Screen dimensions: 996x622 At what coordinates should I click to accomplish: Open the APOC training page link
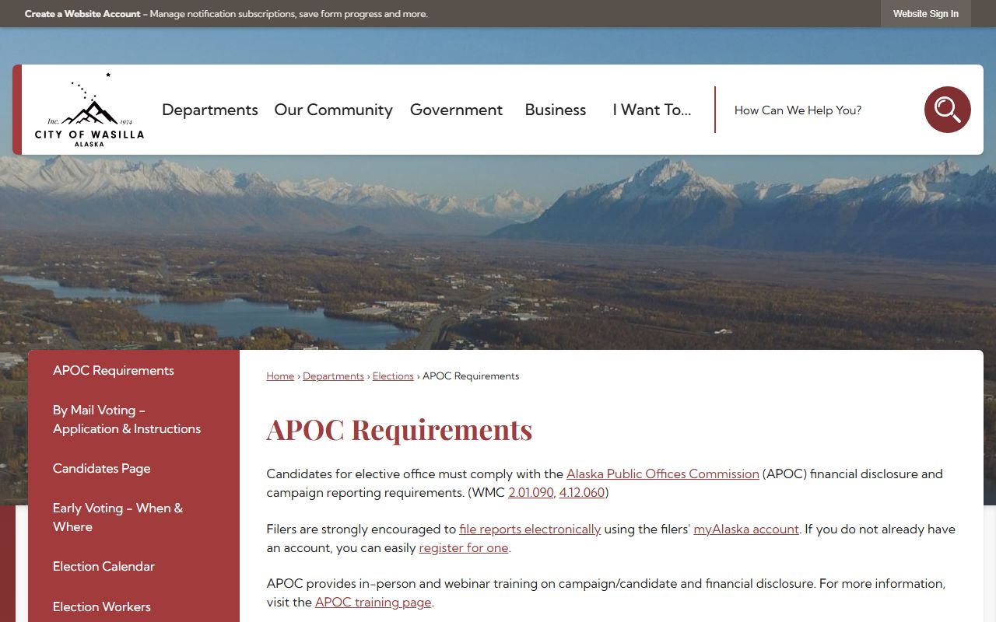coord(373,602)
